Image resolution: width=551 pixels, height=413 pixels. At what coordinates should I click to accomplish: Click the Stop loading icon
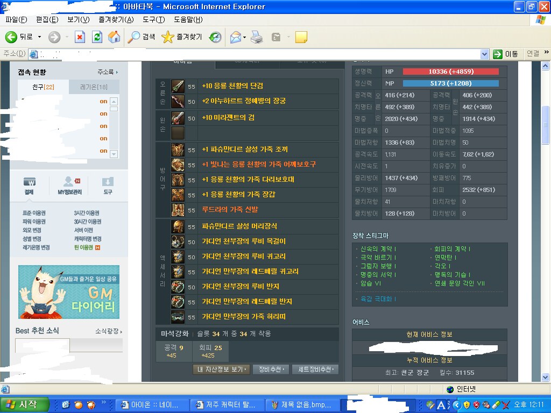(80, 37)
